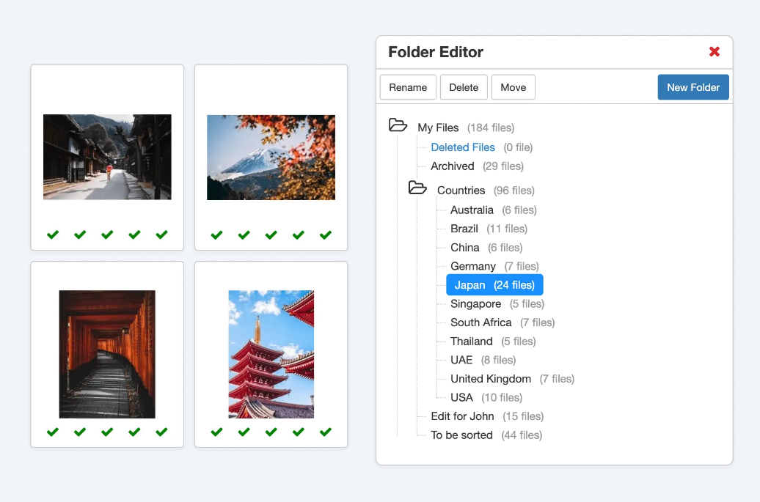Open the torii gate tunnel photo thumbnail
Screen dimensions: 760x502
pos(107,355)
